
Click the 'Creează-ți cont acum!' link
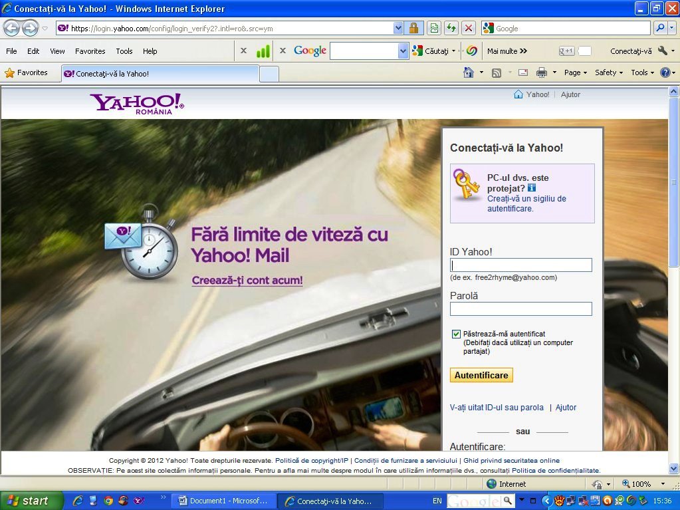pyautogui.click(x=247, y=280)
